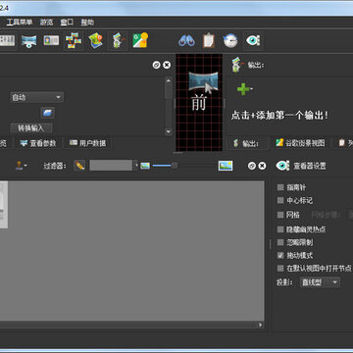This screenshot has height=353, width=353.
Task: Click the small thumbnail size icon
Action: pos(145,166)
